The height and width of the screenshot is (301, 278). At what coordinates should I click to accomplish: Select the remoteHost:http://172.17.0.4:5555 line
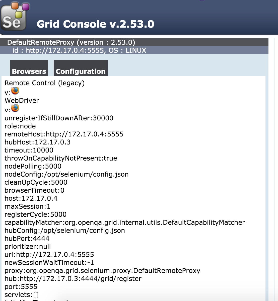pyautogui.click(x=64, y=134)
